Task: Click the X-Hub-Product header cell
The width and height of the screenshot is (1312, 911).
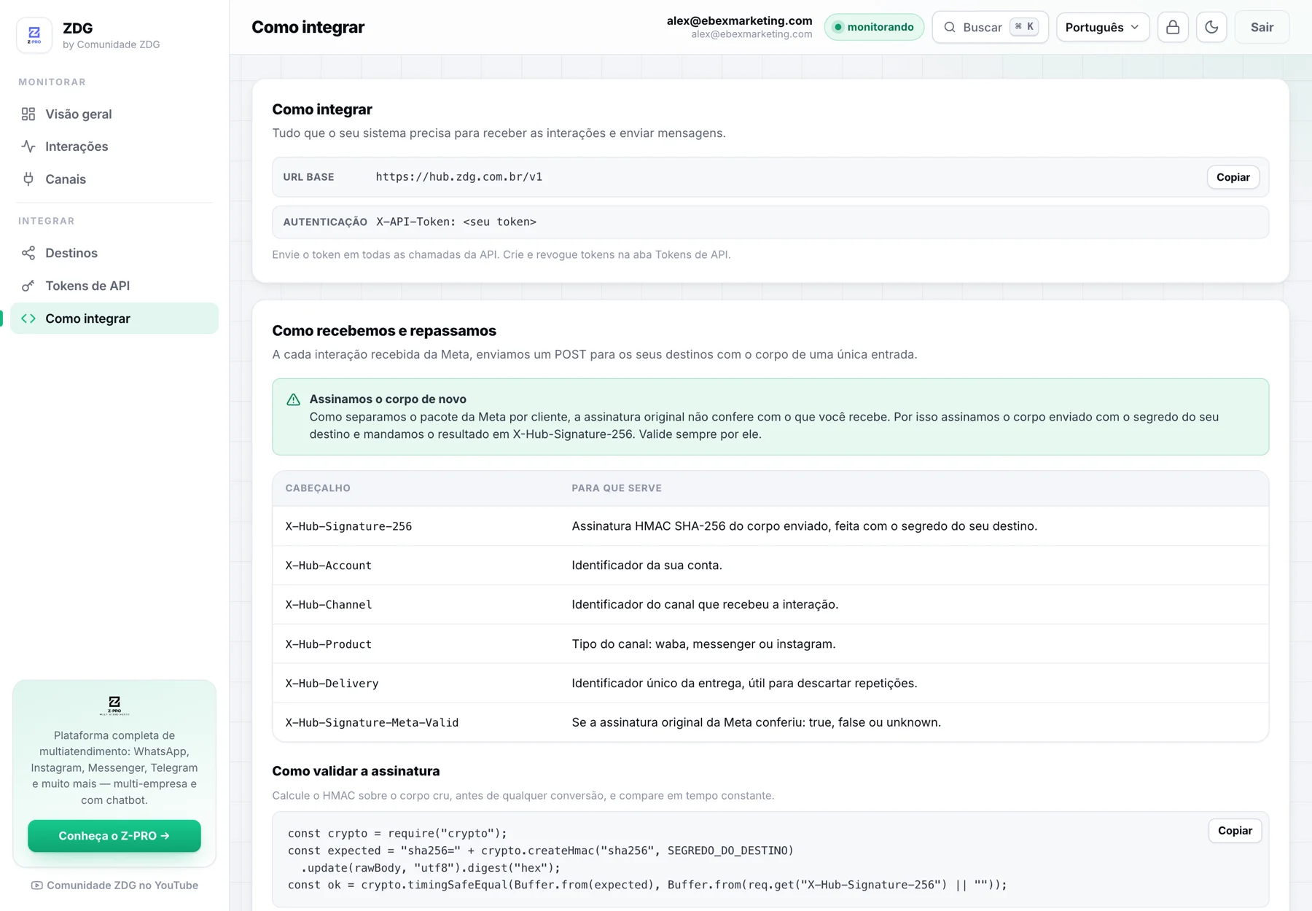Action: (329, 644)
